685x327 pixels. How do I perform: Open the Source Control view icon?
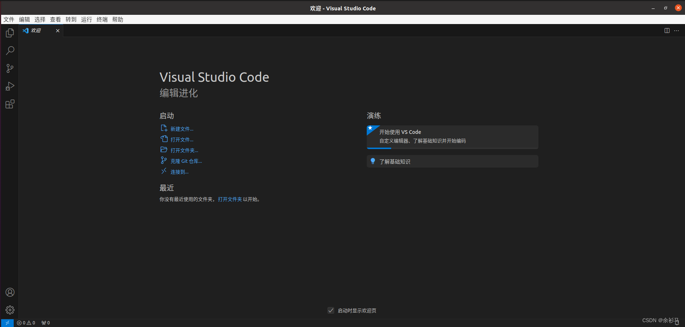[x=10, y=68]
